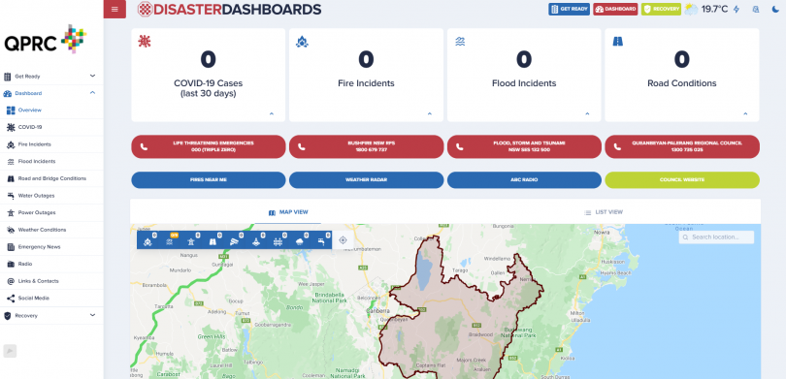
Task: Click the weather cloud-sun icon
Action: coord(691,9)
